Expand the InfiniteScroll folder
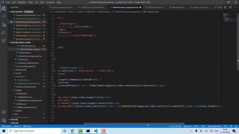This screenshot has width=239, height=134. pos(21,70)
